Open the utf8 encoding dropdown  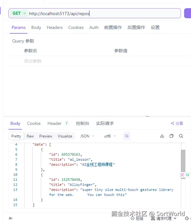click(110, 136)
